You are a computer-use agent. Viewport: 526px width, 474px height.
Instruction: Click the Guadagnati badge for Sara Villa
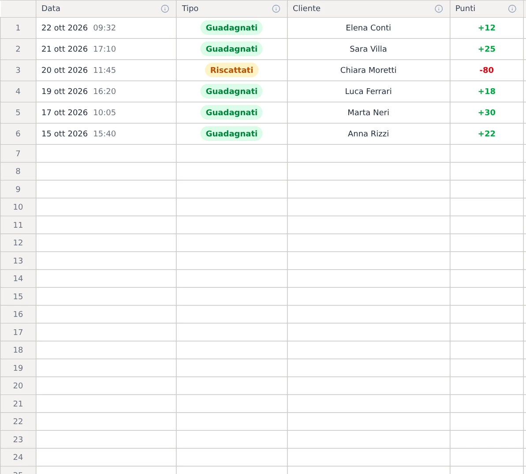[x=231, y=49]
